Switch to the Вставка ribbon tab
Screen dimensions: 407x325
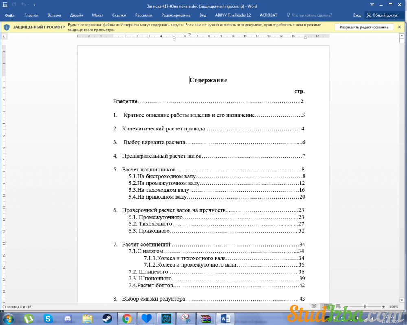(54, 15)
